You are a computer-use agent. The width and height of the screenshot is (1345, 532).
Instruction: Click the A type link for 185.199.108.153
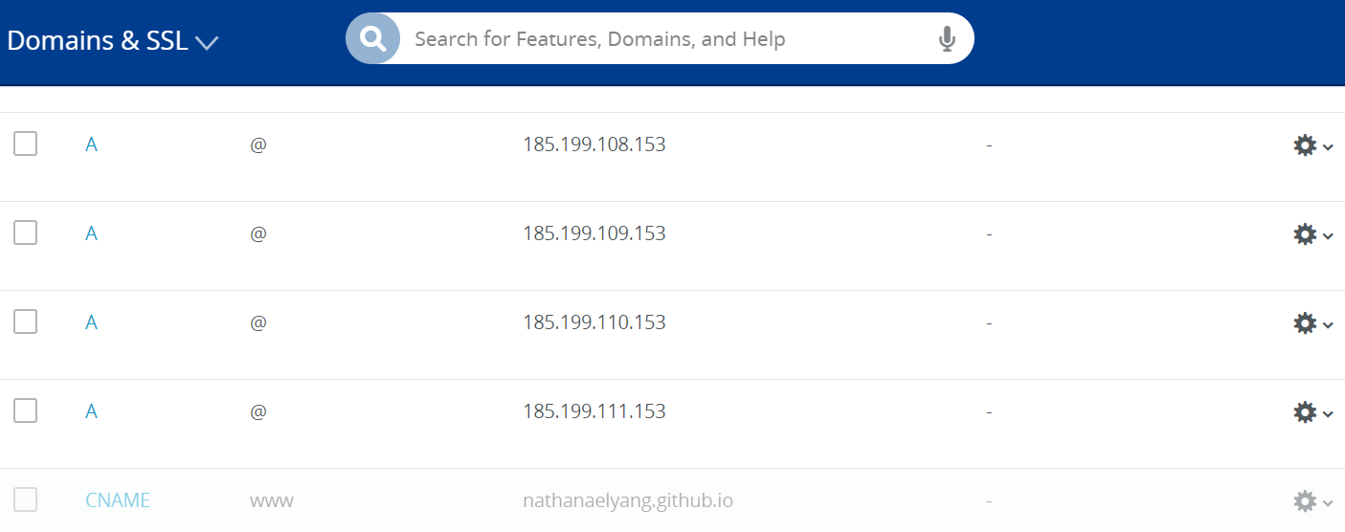click(x=91, y=144)
